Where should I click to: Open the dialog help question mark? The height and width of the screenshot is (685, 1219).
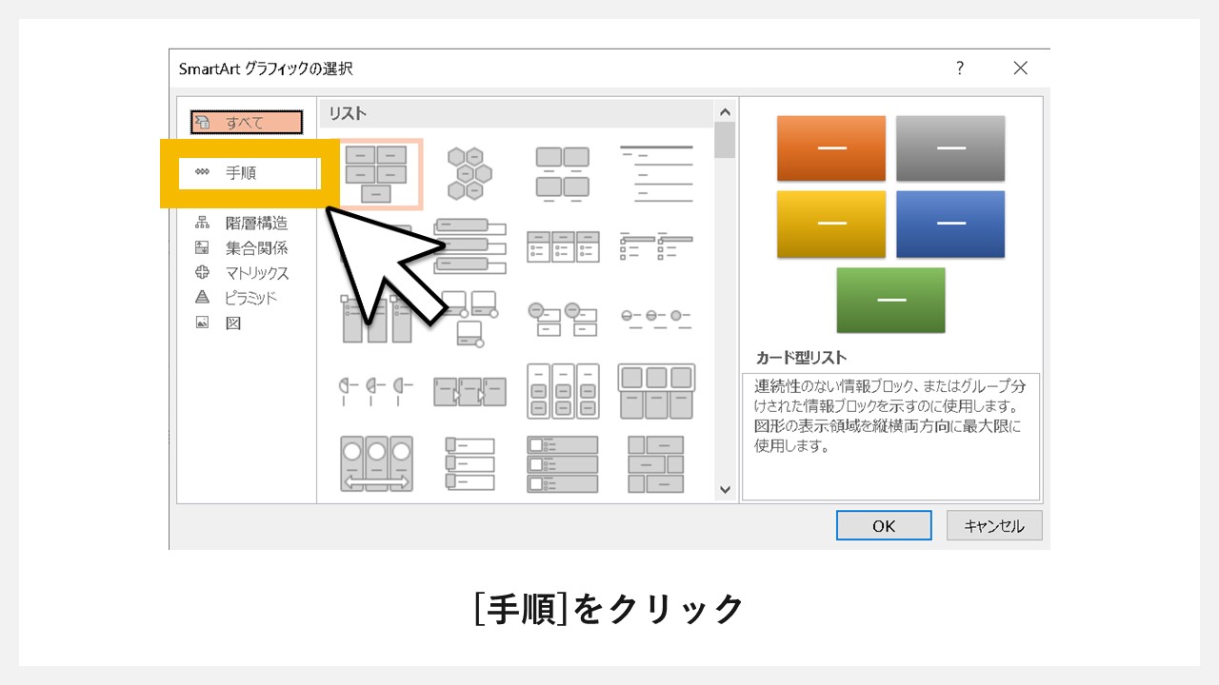(x=959, y=68)
